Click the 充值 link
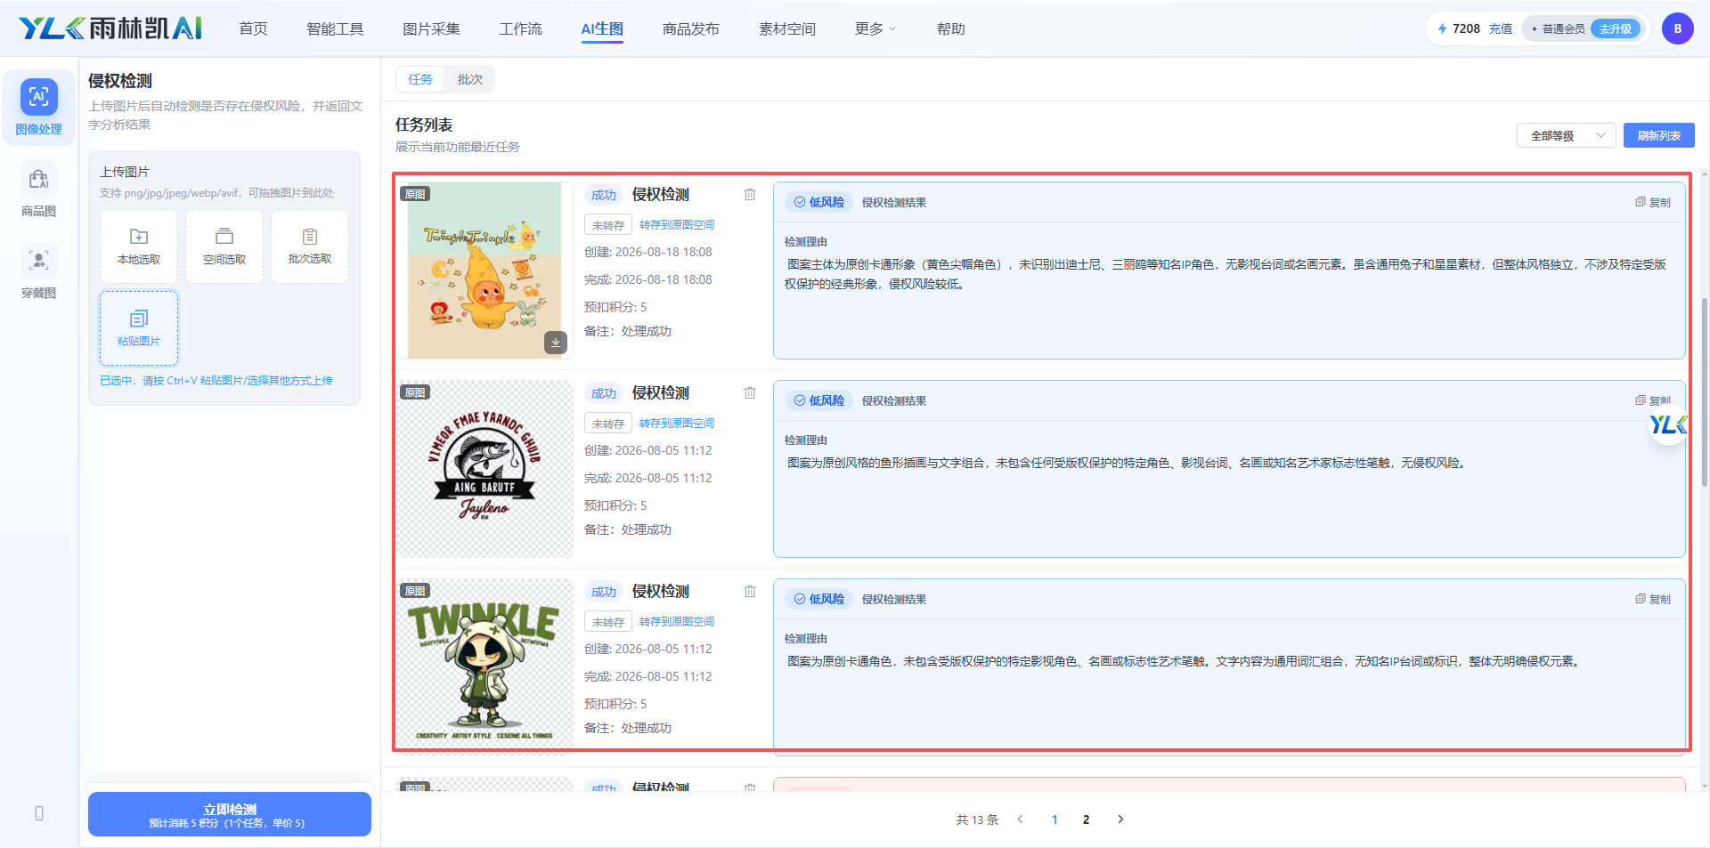This screenshot has width=1710, height=848. pos(1501,28)
